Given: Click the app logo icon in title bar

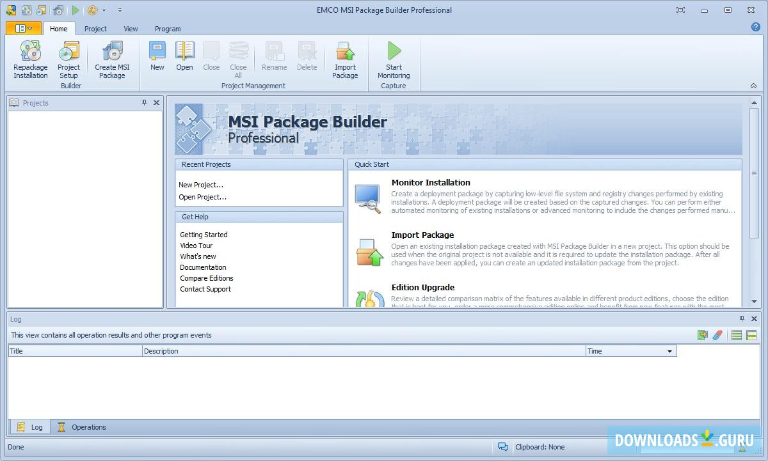Looking at the screenshot, I should tap(11, 10).
